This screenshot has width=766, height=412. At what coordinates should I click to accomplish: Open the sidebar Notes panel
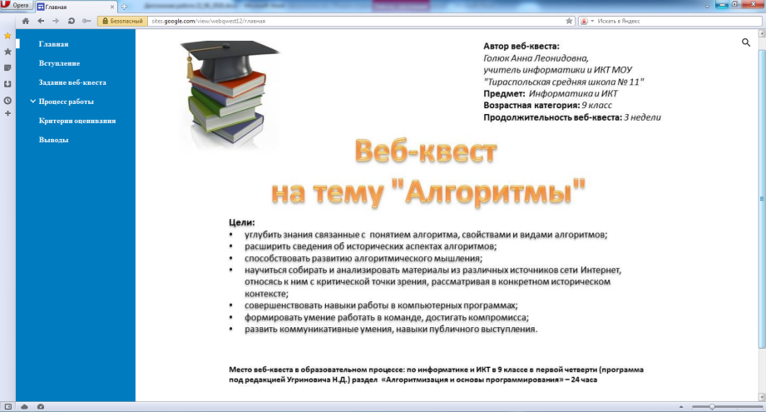coord(7,67)
